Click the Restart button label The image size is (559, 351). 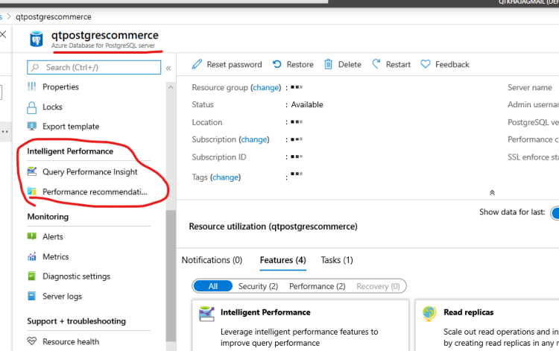(398, 65)
